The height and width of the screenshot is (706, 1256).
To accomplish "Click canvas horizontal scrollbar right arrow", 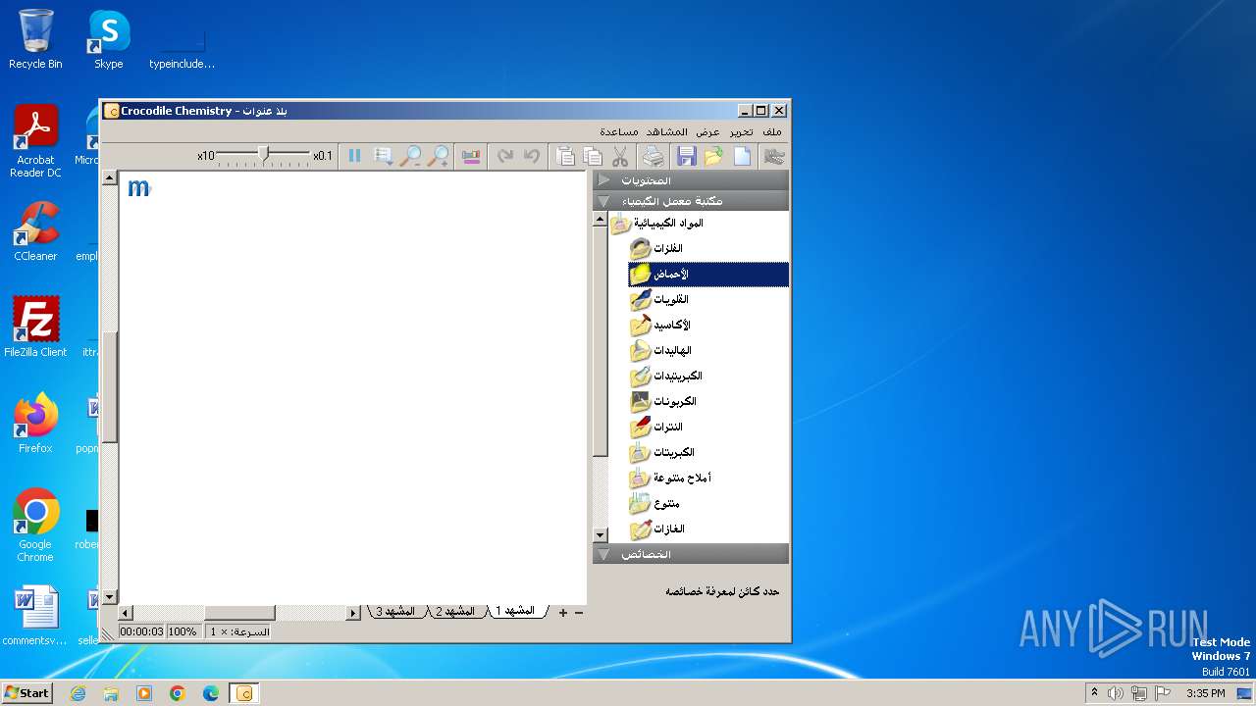I will coord(354,613).
